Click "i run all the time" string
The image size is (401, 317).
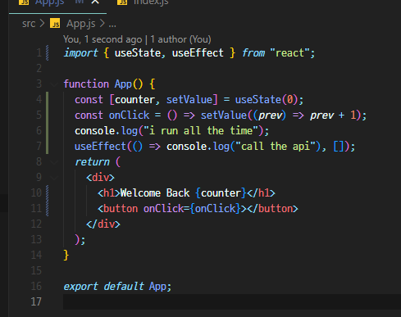pos(201,131)
